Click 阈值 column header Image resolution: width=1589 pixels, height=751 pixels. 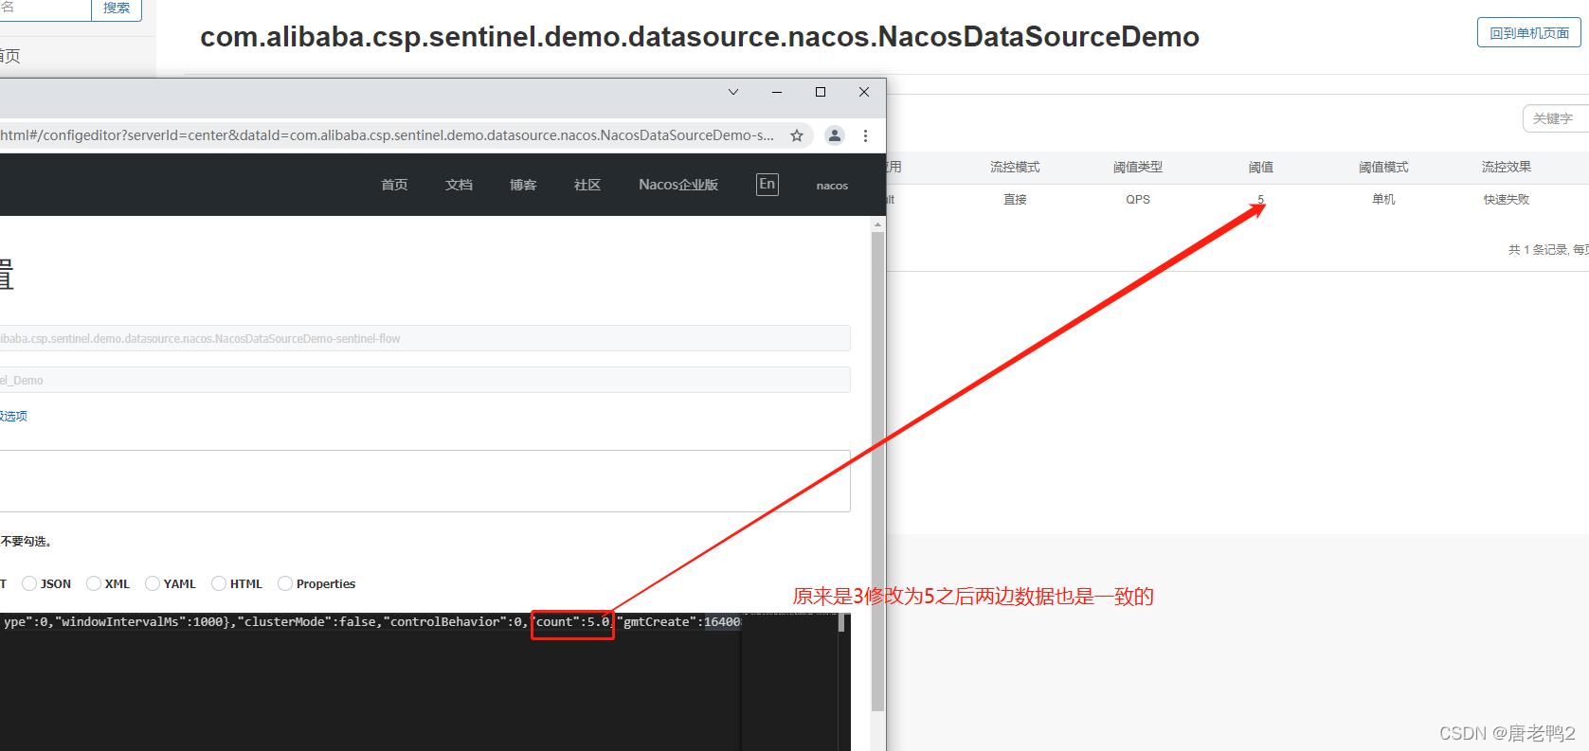[x=1261, y=167]
